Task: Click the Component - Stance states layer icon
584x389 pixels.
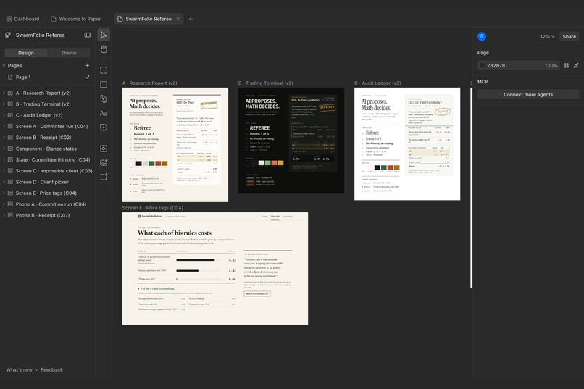Action: point(10,149)
